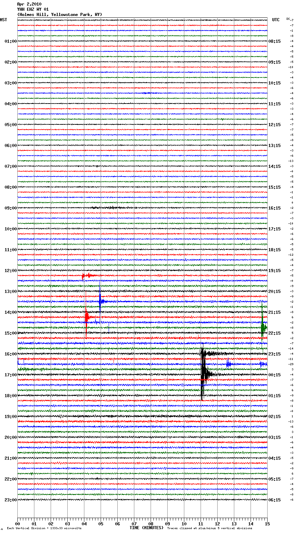Select the 07:00 MST time label

click(11, 166)
